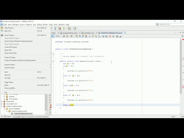Click the search magnifier icon in Search box
Viewport: 184px width, 138px height.
click(157, 24)
